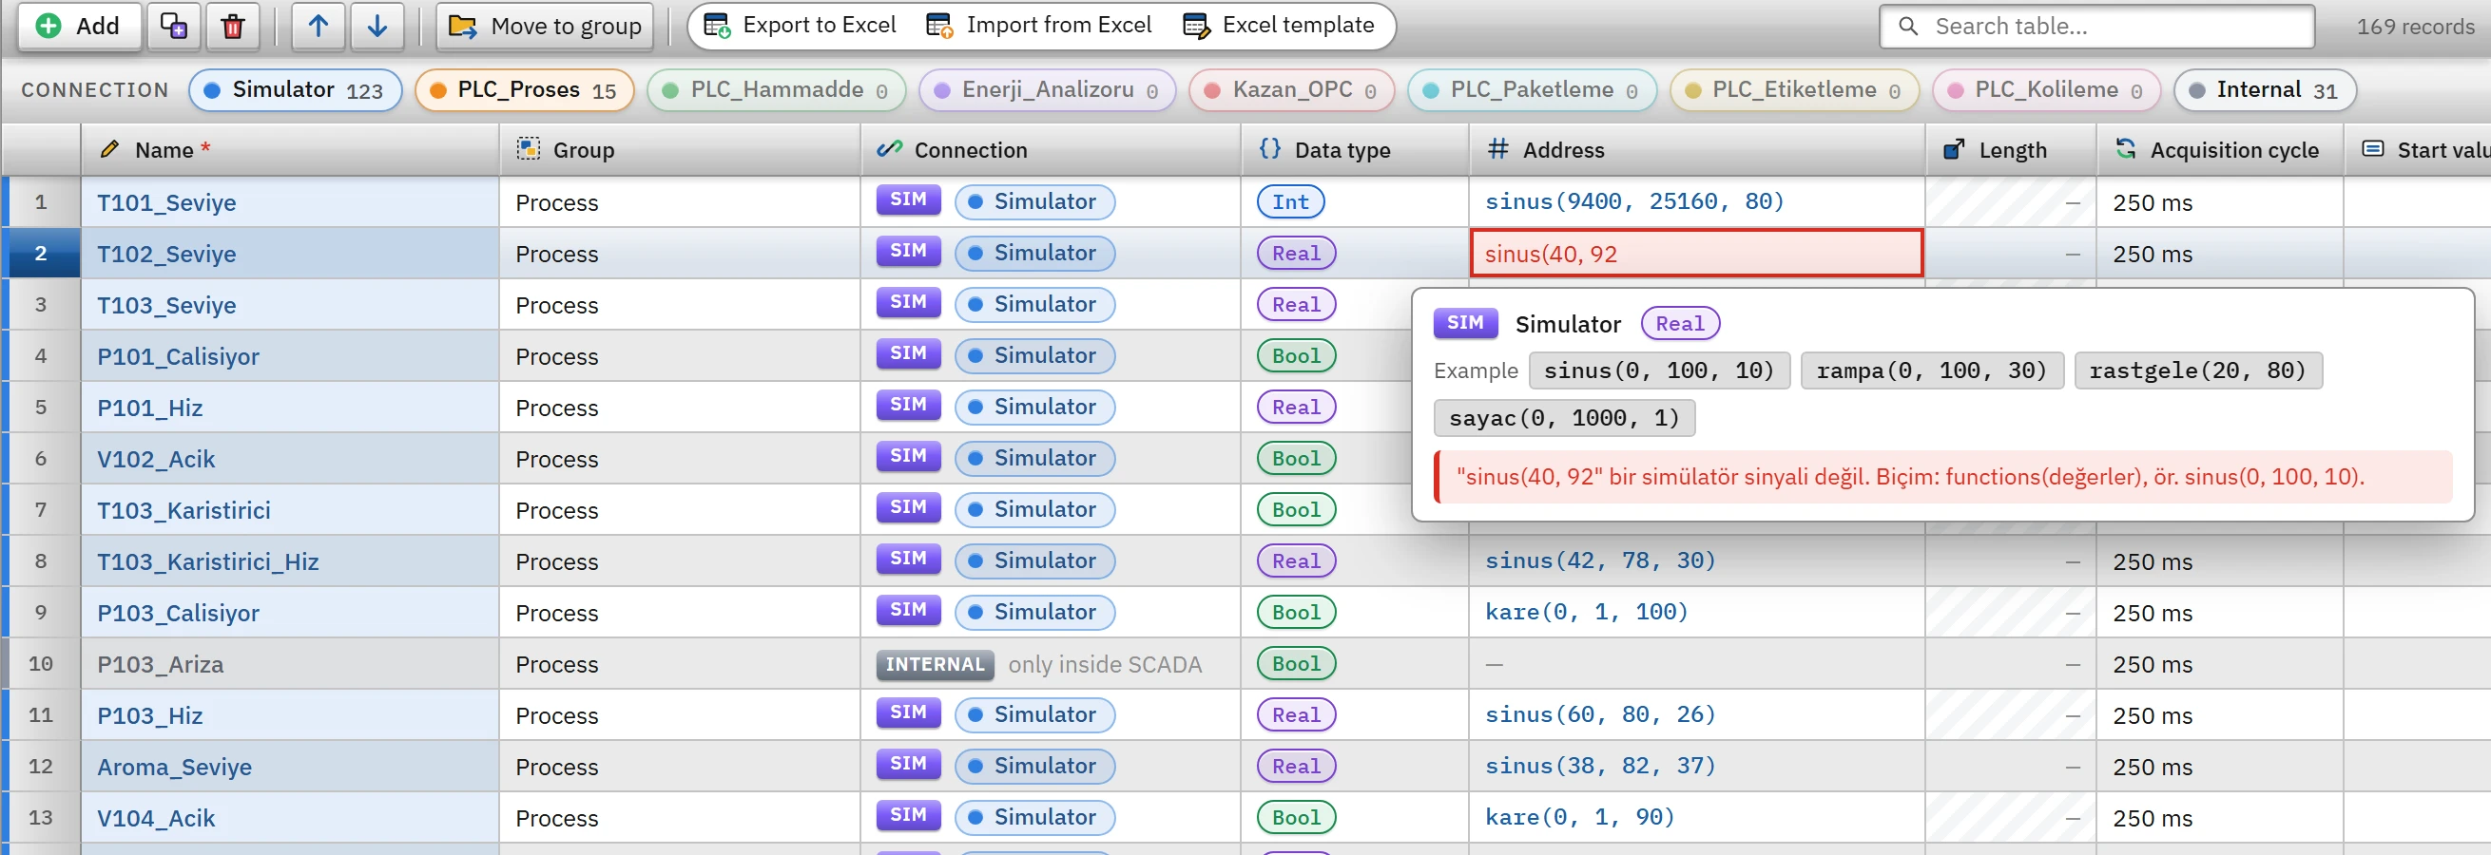This screenshot has width=2491, height=855.
Task: Toggle PLC_Kolileme connection filter
Action: click(2046, 90)
